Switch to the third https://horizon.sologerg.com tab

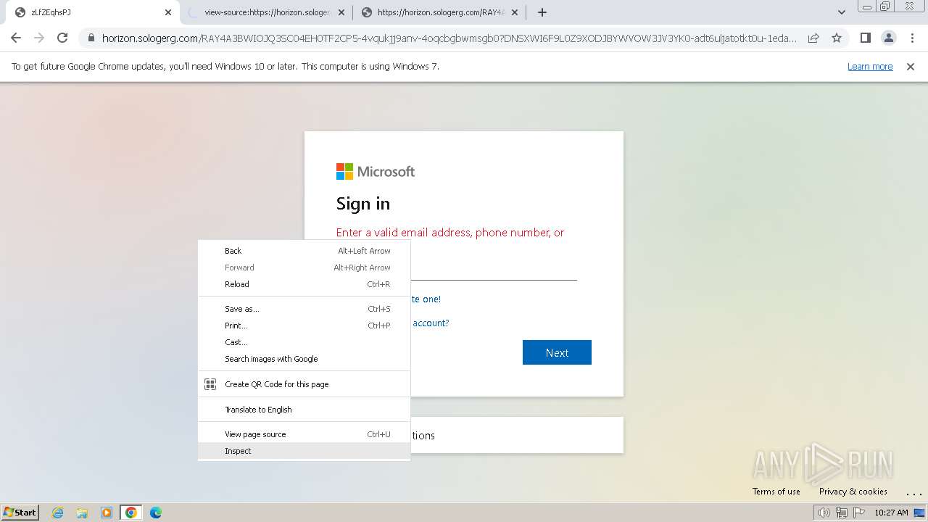tap(439, 12)
